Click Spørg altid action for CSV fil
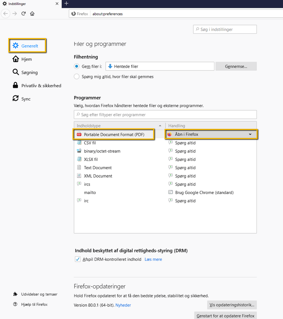Image resolution: width=283 pixels, height=319 pixels. [185, 143]
